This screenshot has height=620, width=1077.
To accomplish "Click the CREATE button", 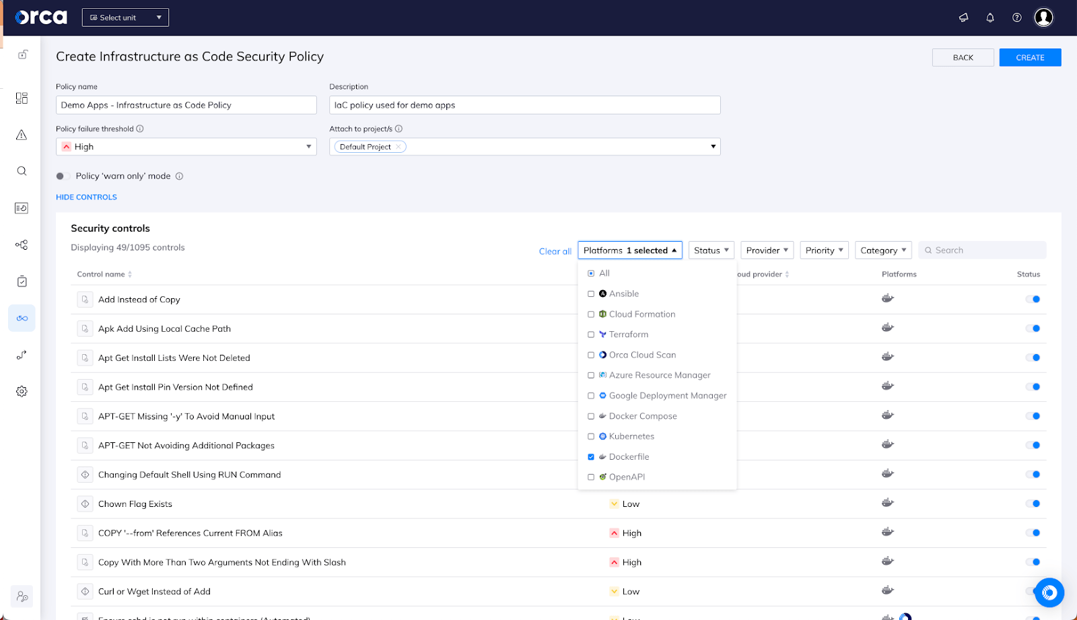I will click(x=1029, y=57).
